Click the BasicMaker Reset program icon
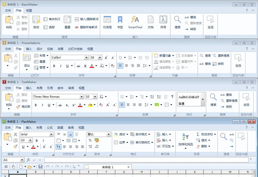 [x=68, y=20]
